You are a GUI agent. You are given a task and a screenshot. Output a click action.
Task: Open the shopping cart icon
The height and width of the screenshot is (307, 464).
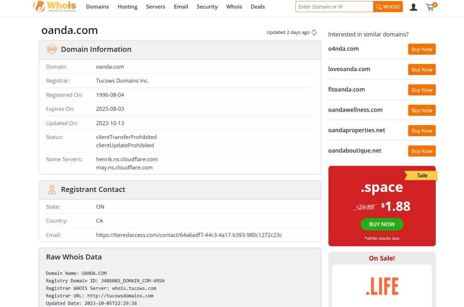430,7
